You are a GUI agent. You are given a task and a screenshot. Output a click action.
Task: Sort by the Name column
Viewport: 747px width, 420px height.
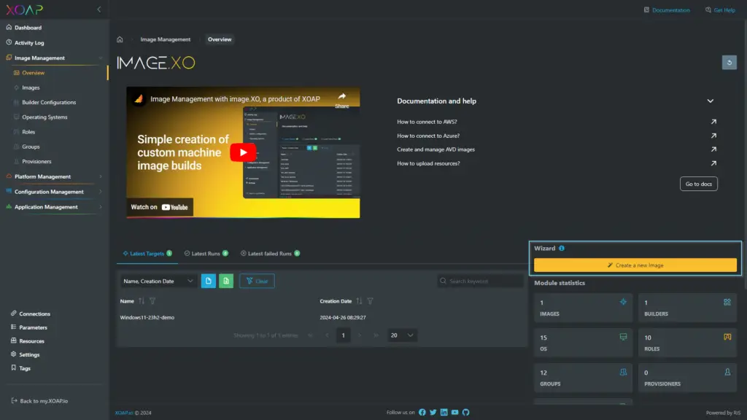click(x=141, y=301)
